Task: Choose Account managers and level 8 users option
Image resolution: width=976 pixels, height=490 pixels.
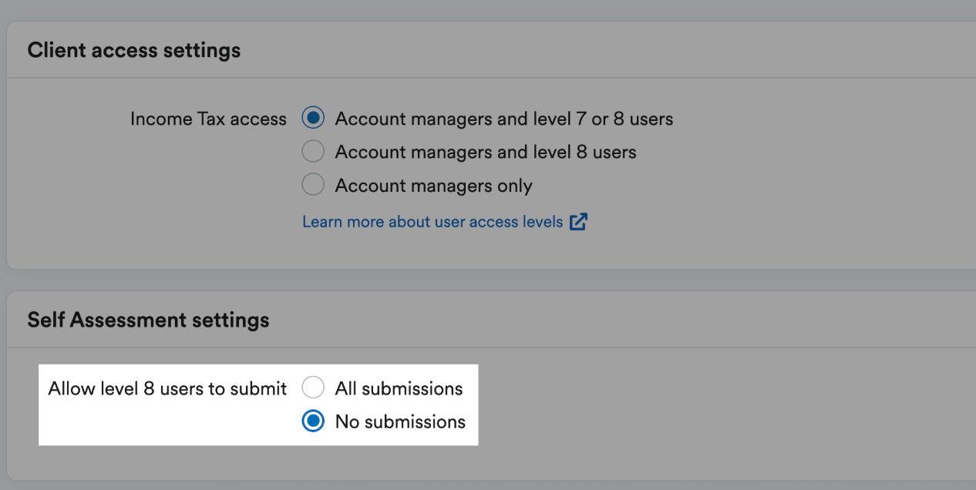Action: coord(313,152)
